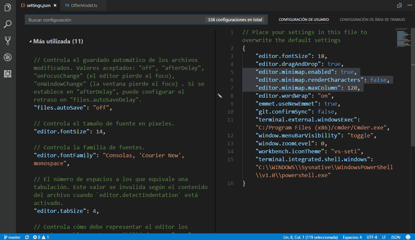Click "workbench.iconTheme": "vs-seti" on line 14

point(309,151)
